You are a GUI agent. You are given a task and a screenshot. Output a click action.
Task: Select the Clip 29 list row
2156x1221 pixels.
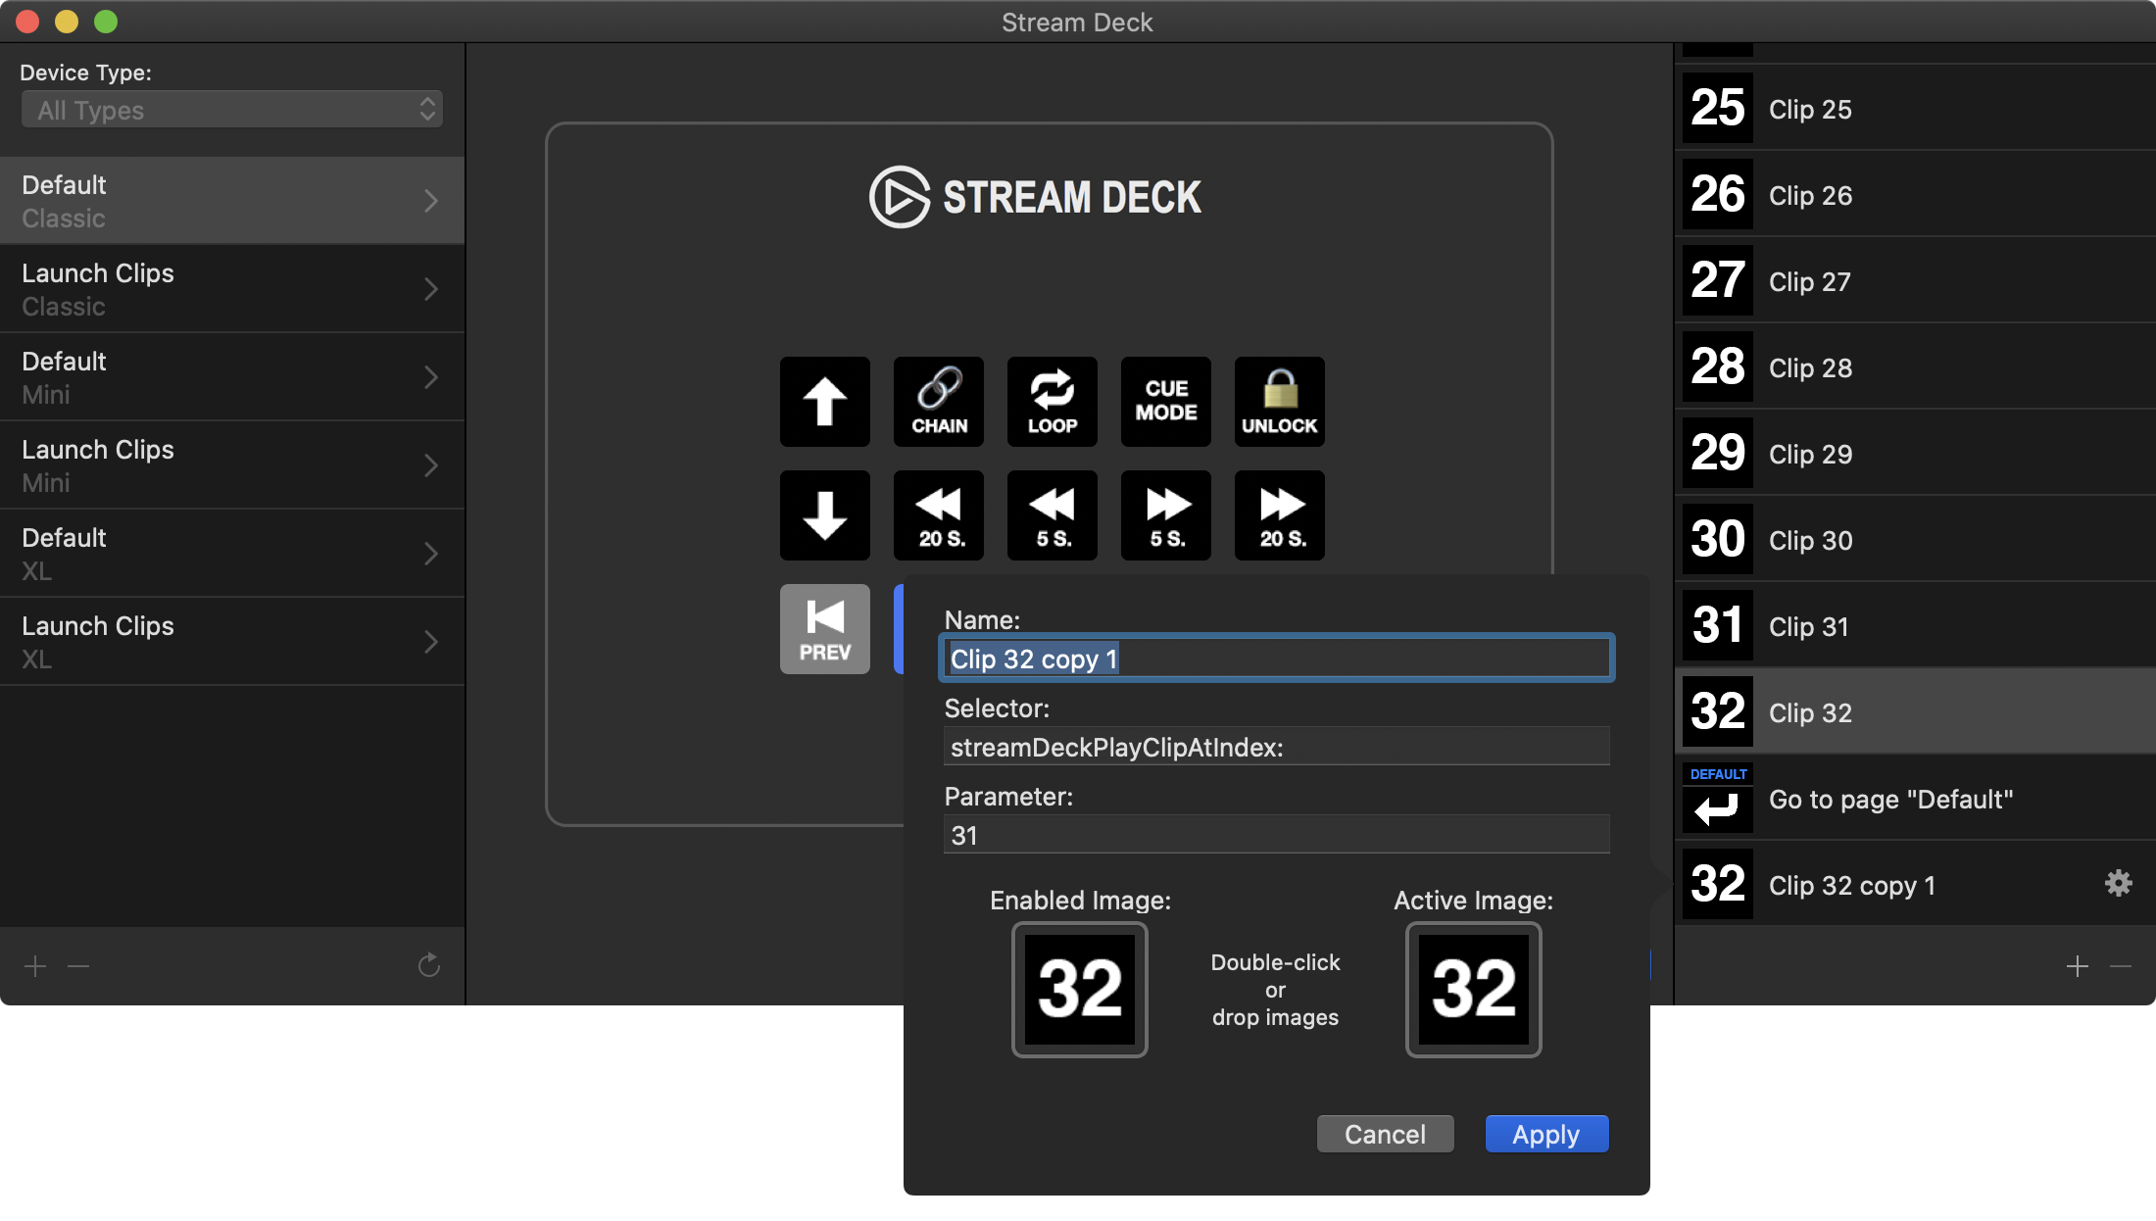(1915, 453)
